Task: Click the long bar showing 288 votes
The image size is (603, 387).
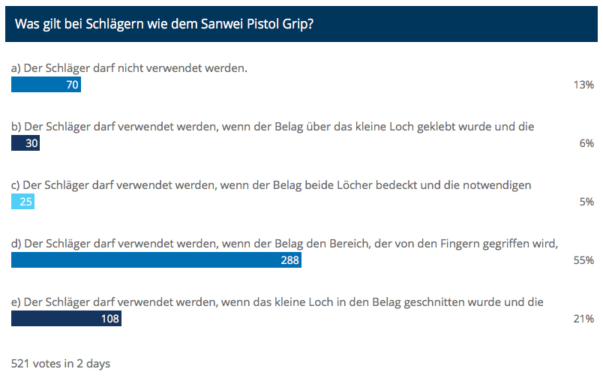Action: tap(156, 260)
